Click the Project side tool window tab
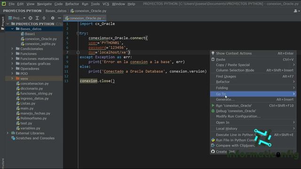The height and width of the screenshot is (169, 301). (x=3, y=23)
